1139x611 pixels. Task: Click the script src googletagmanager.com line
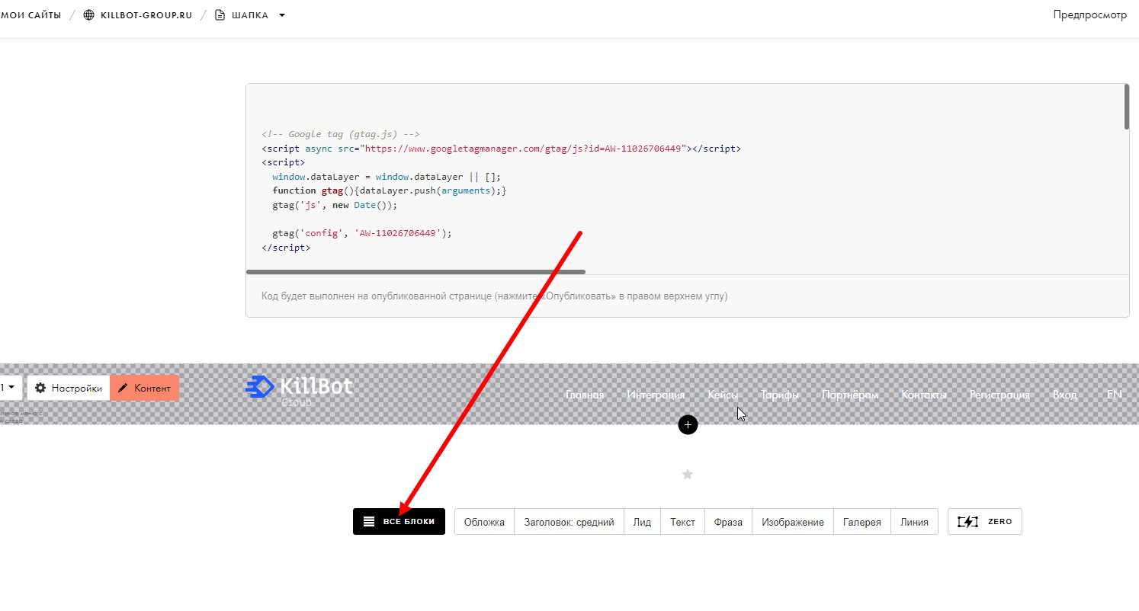[501, 149]
